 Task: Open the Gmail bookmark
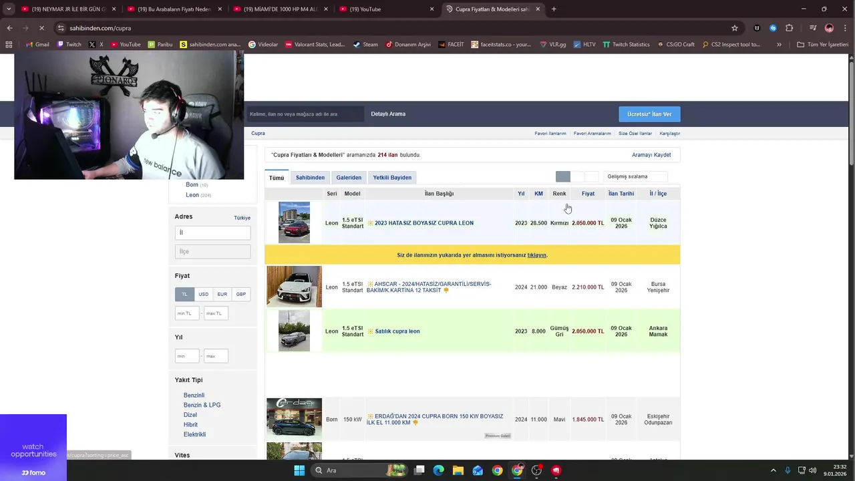(37, 45)
